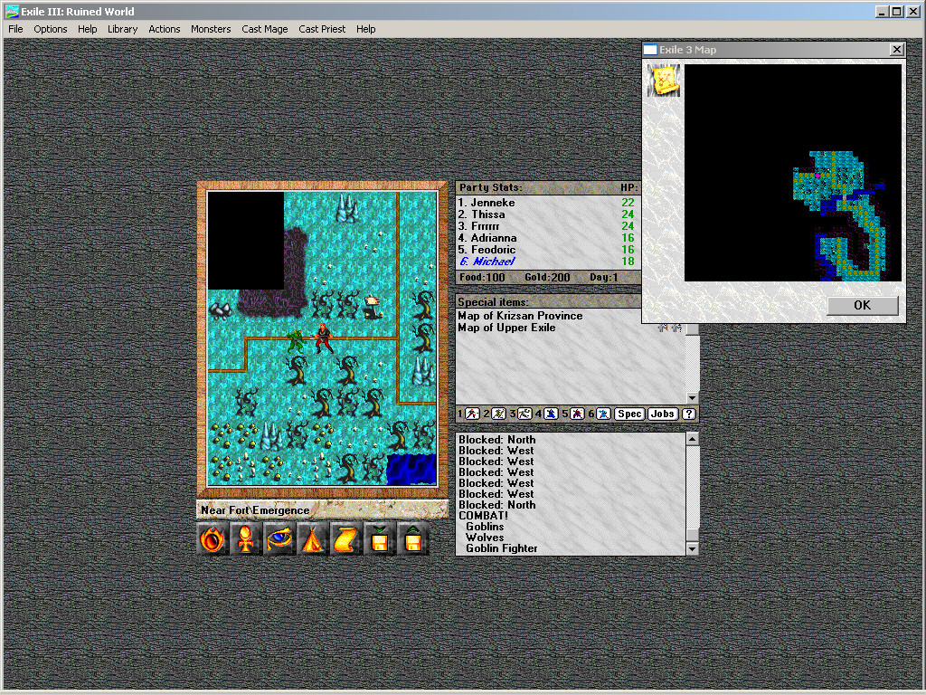Select party member 2's inventory icon

pyautogui.click(x=498, y=414)
